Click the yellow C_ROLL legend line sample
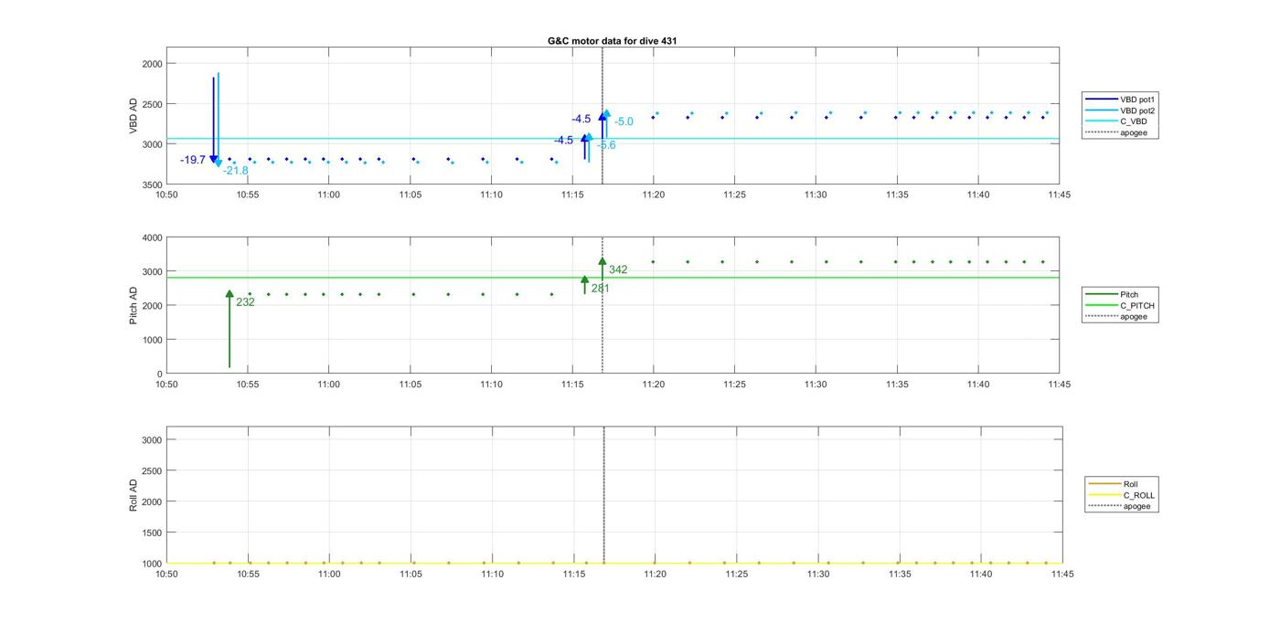The height and width of the screenshot is (633, 1280). pos(1104,495)
